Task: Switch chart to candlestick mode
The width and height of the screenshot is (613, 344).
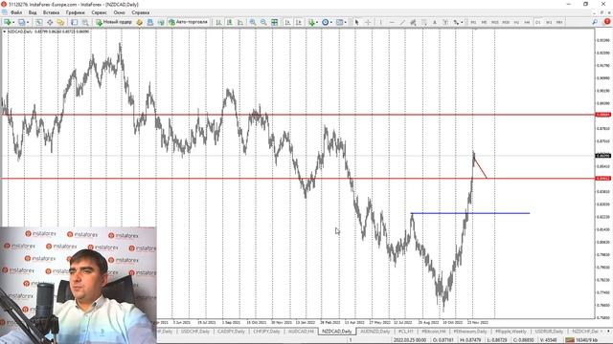Action: [x=230, y=22]
